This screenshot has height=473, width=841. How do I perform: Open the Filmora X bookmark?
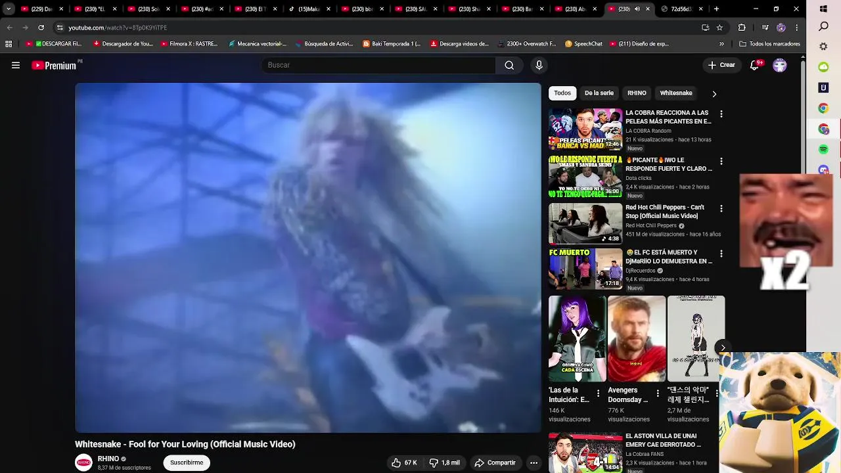point(189,44)
